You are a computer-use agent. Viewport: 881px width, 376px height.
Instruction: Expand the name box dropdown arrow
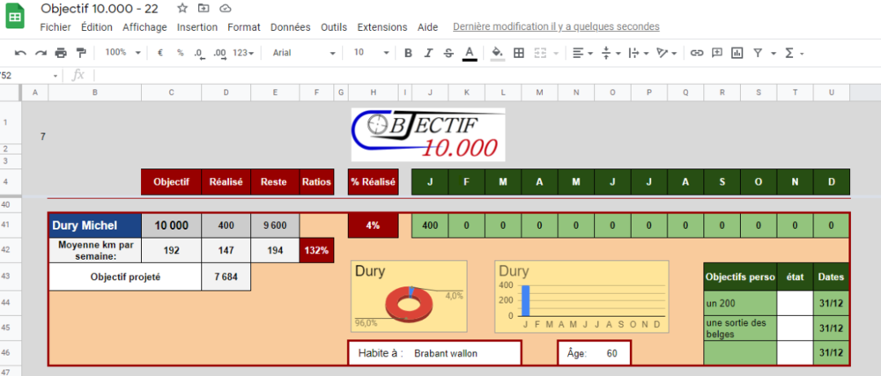tap(56, 75)
